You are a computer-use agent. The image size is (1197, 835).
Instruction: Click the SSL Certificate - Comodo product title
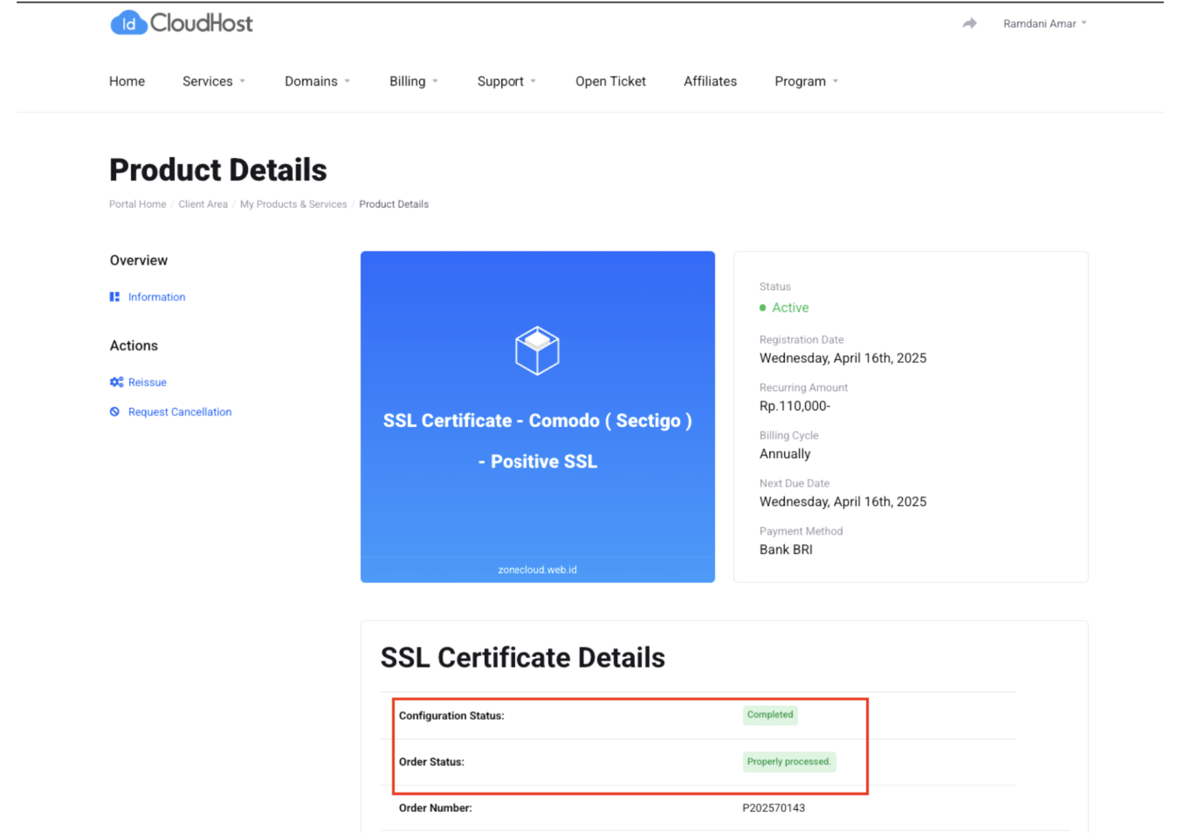[537, 441]
